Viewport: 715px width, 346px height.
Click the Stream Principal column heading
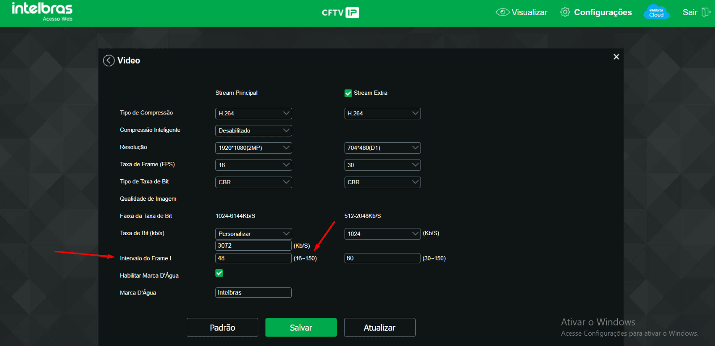coord(236,93)
